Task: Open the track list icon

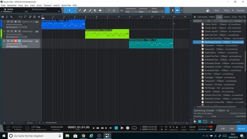Action: (3, 17)
